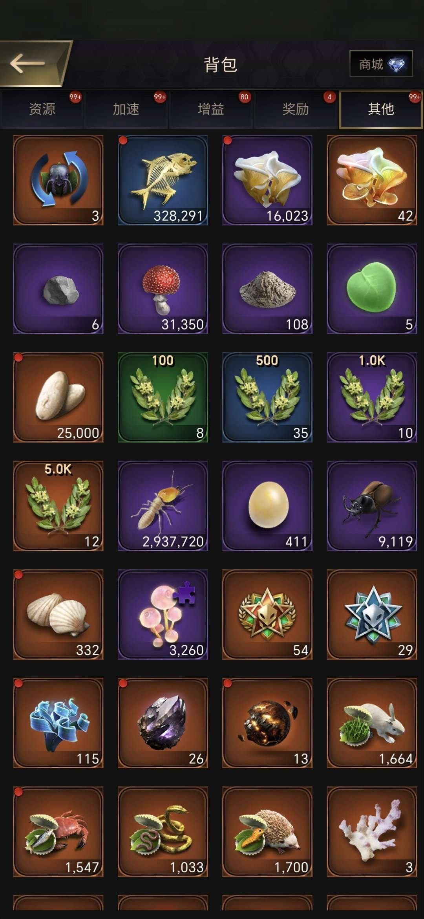424x919 pixels.
Task: Select the fish skeleton item with 328,291
Action: [x=163, y=180]
